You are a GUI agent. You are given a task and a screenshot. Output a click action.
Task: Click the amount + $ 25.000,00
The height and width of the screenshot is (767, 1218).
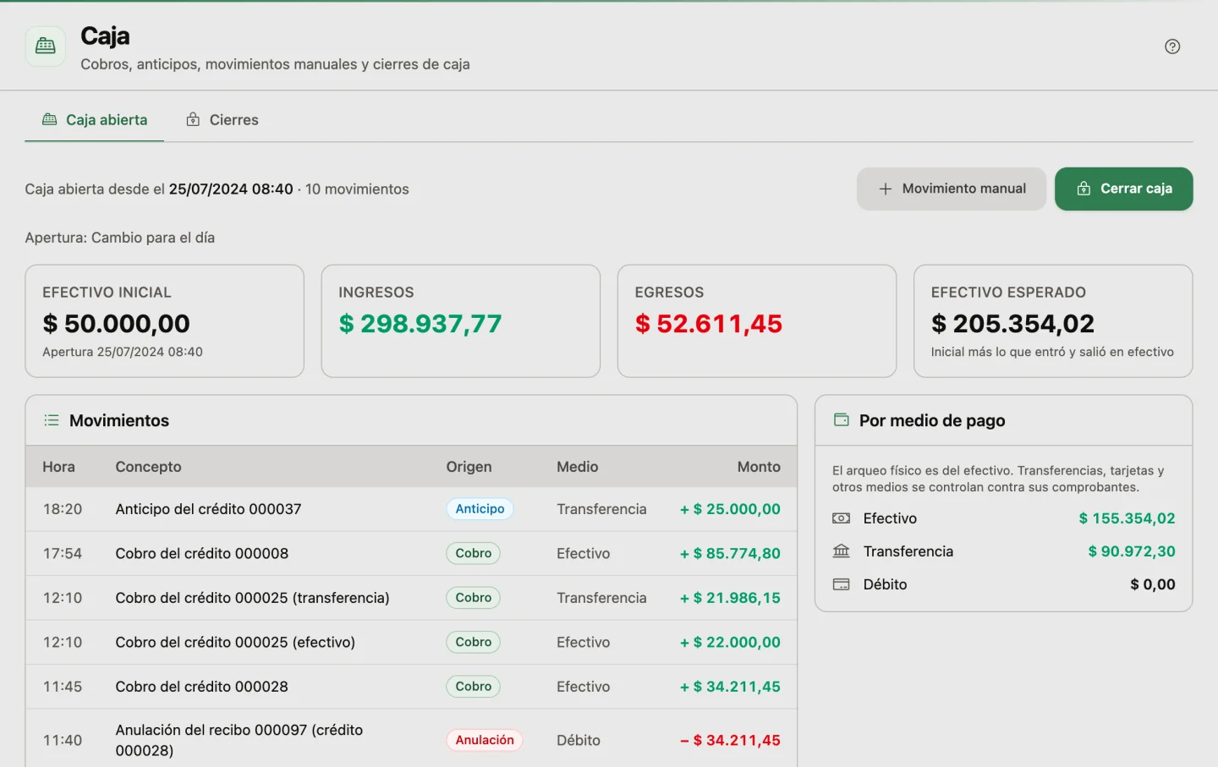point(730,509)
